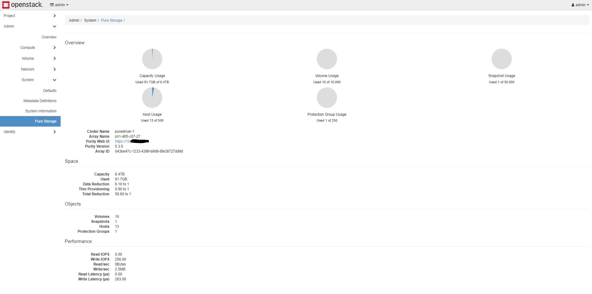Open the Defaults page in sidebar
The width and height of the screenshot is (592, 294).
click(x=50, y=91)
